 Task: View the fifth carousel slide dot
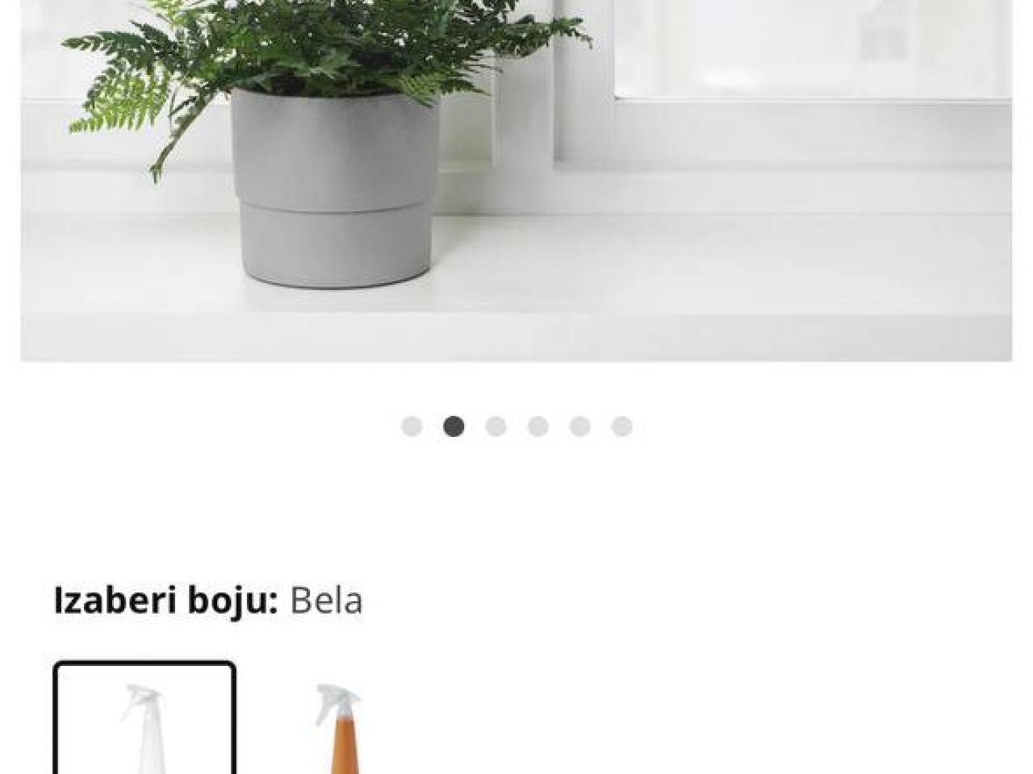(x=579, y=427)
